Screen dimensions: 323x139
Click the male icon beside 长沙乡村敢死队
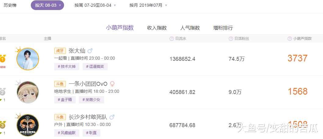tap(112, 117)
